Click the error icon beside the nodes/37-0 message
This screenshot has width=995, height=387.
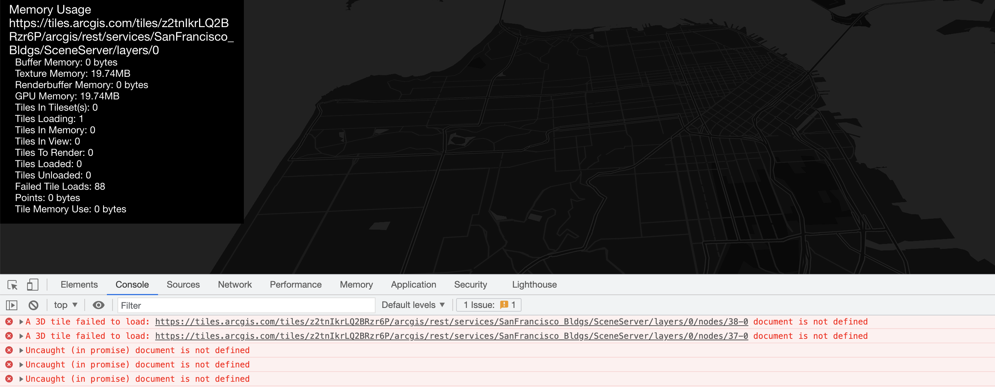click(9, 336)
